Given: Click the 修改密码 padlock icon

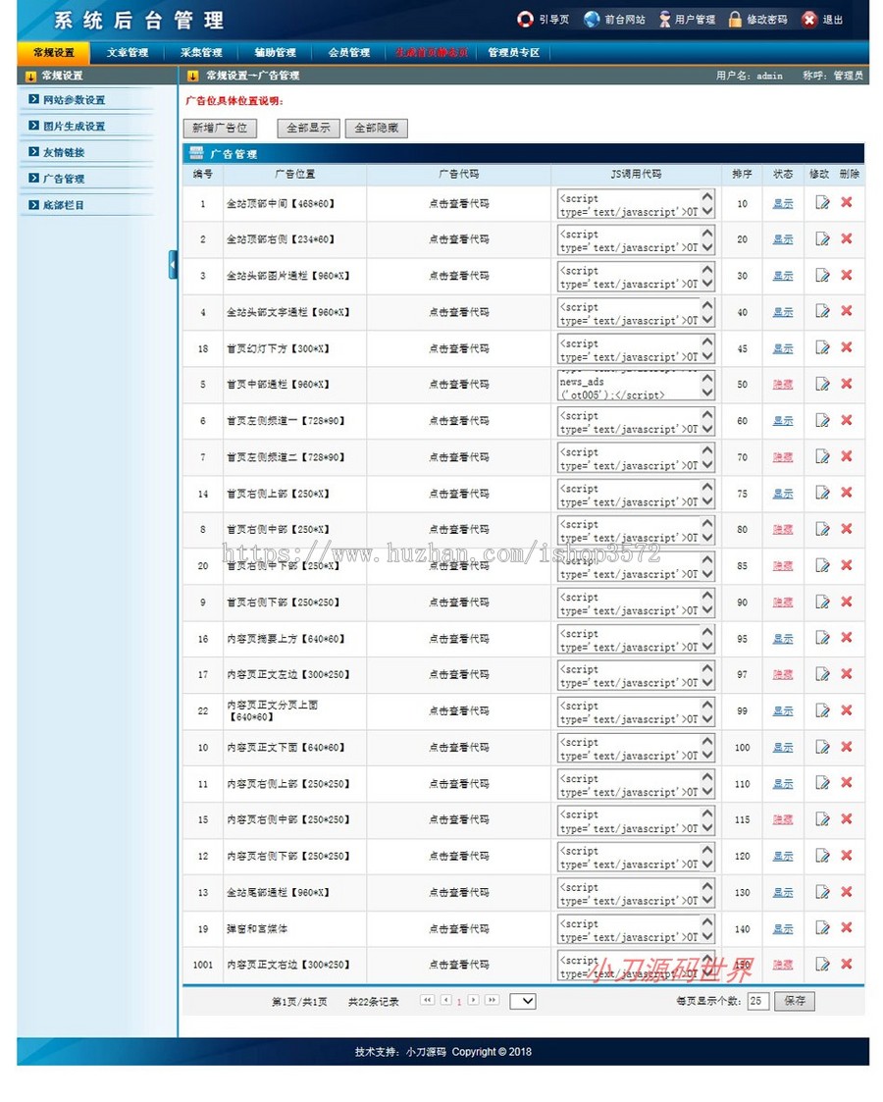Looking at the screenshot, I should click(x=735, y=20).
